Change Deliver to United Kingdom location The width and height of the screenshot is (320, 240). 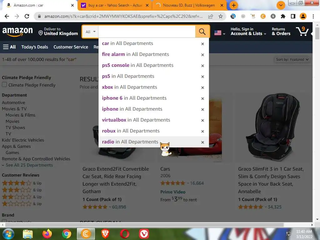(58, 32)
